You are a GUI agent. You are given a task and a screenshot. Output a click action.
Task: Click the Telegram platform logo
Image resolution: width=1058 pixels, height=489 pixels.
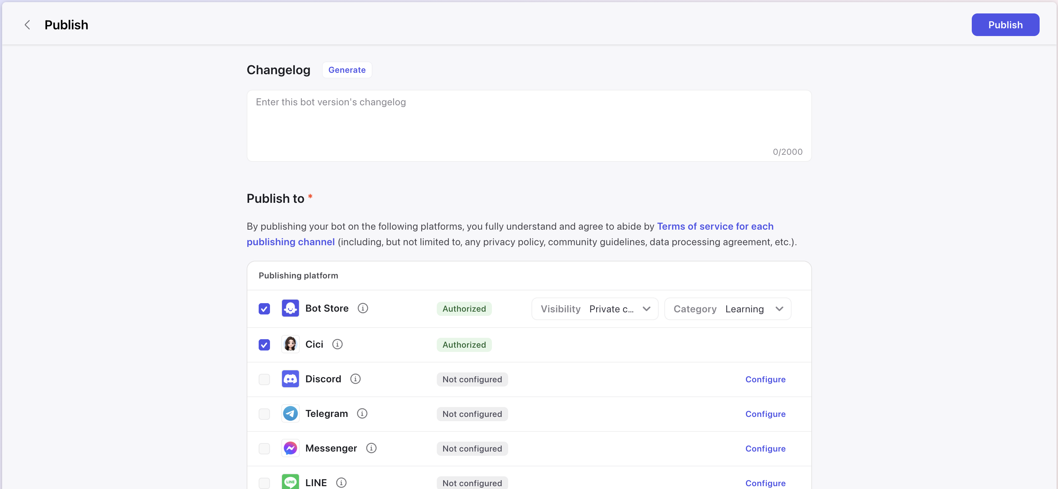pyautogui.click(x=290, y=413)
